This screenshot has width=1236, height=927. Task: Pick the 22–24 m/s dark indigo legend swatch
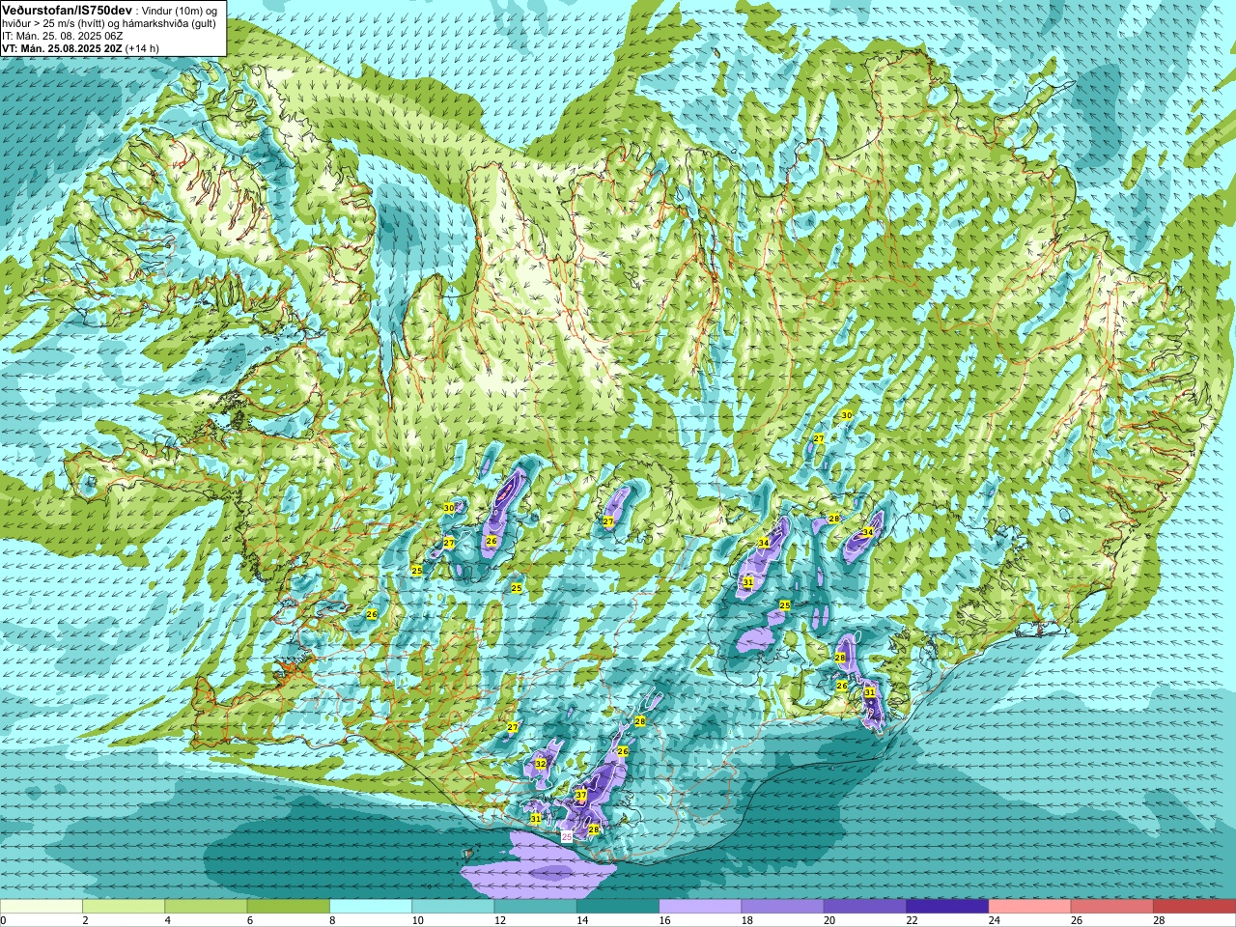tap(947, 907)
